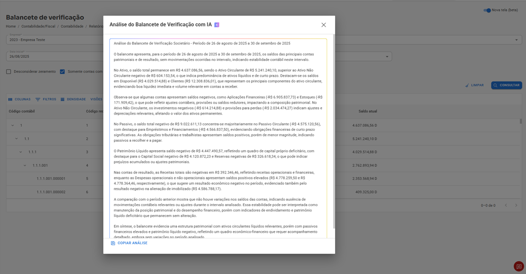
Task: Toggle the Nova tela (beta) switch
Action: 487,10
